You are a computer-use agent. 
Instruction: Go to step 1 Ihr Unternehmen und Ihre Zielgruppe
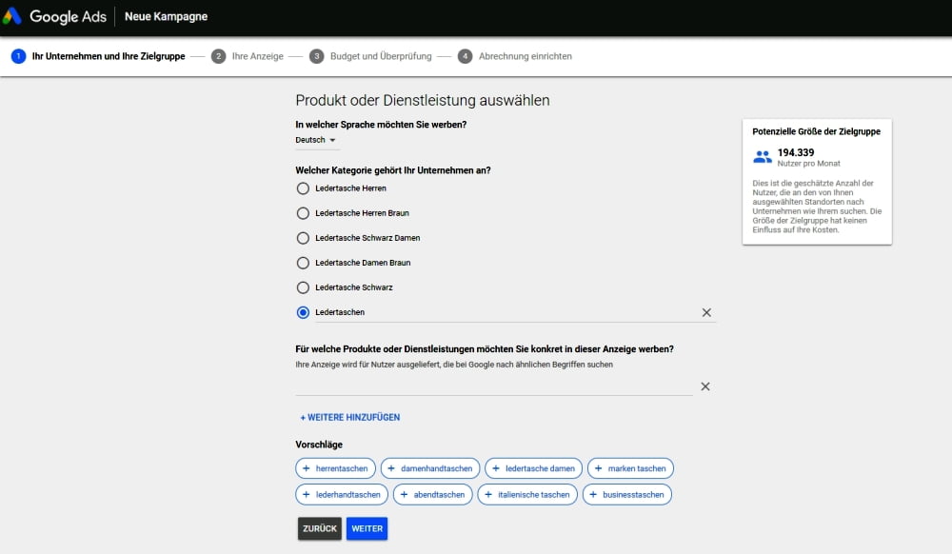[x=98, y=56]
